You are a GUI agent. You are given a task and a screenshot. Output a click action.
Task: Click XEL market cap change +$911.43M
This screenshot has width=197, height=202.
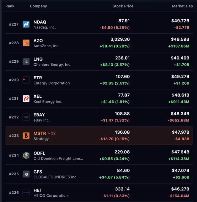click(179, 102)
